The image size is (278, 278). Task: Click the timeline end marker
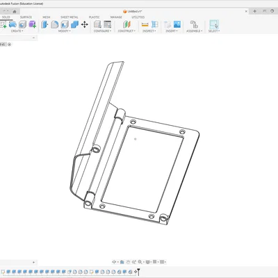pyautogui.click(x=138, y=271)
